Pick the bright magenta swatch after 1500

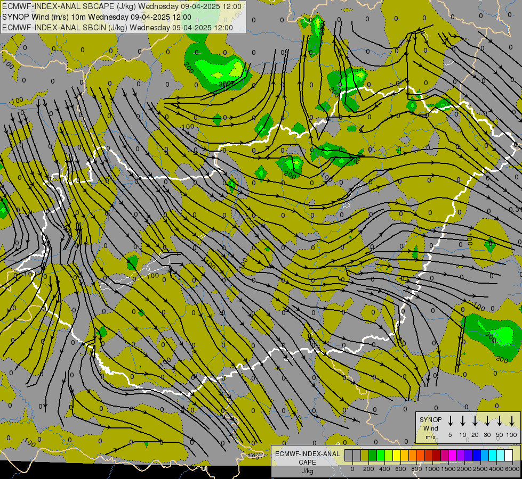tap(453, 455)
